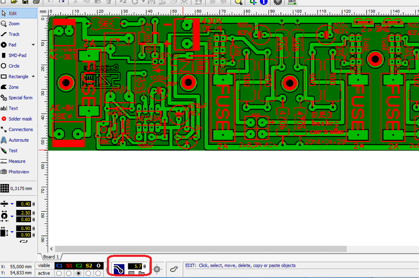
Task: Adjust the pad diameter scroll knob
Action: [x=33, y=213]
